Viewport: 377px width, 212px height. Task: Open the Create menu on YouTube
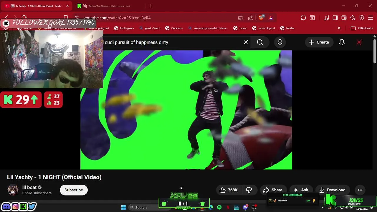[319, 42]
